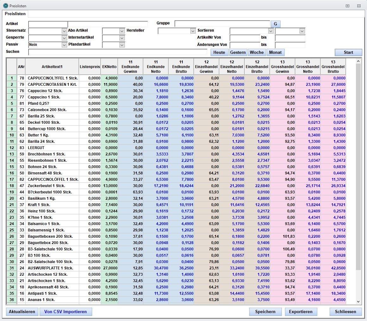Open the Pfandartikel dropdown
Viewport: 367px width, 321px height.
point(122,45)
